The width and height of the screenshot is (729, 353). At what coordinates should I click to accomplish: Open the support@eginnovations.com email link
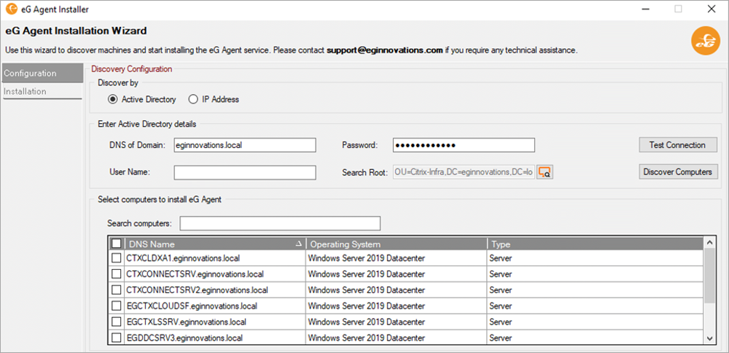(384, 50)
